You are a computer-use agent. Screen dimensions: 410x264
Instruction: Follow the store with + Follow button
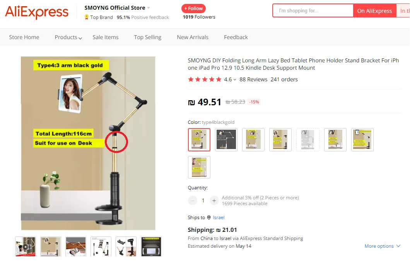coord(193,9)
